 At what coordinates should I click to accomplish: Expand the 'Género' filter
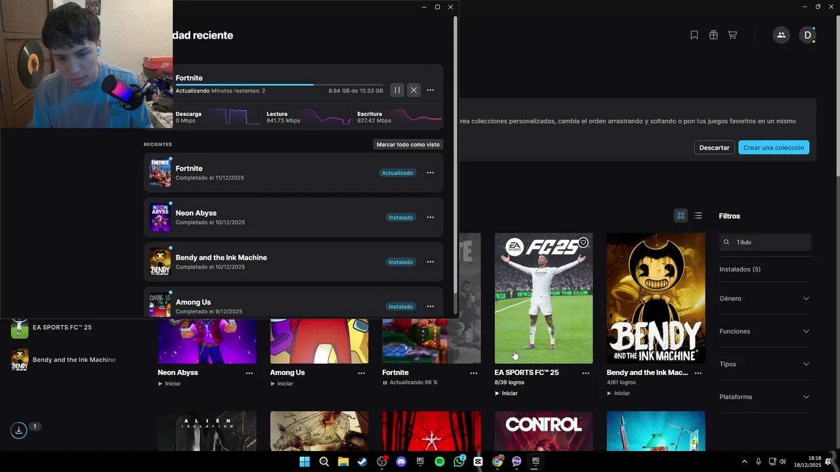(x=765, y=298)
